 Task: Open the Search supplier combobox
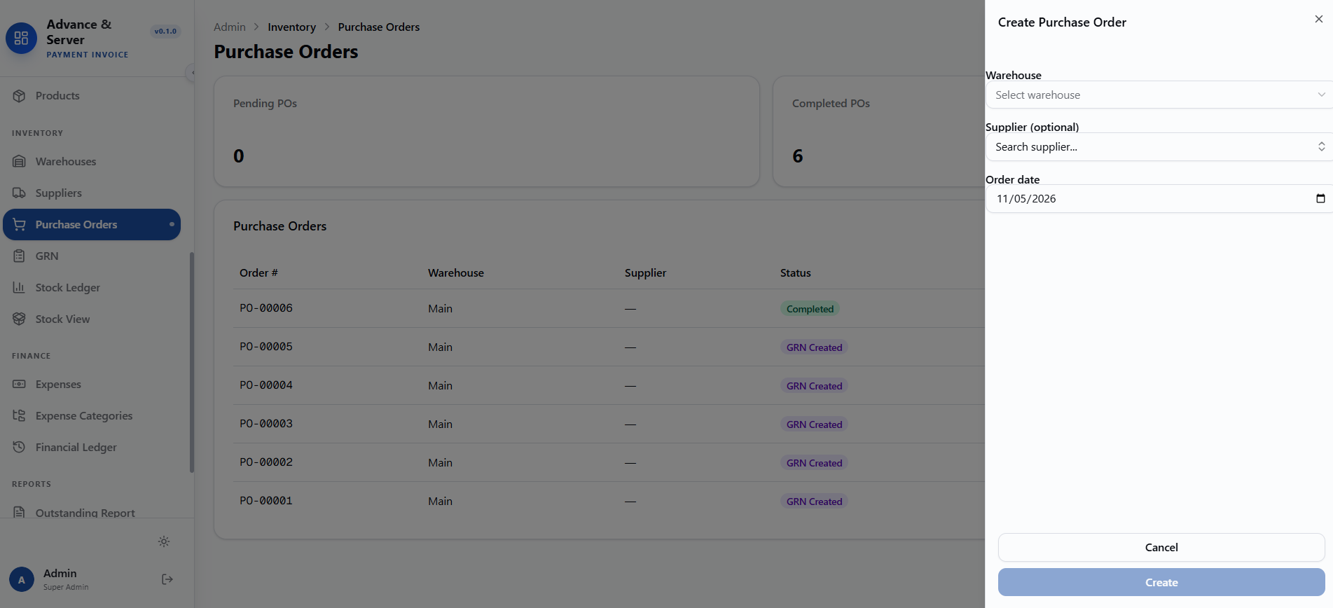click(1159, 147)
